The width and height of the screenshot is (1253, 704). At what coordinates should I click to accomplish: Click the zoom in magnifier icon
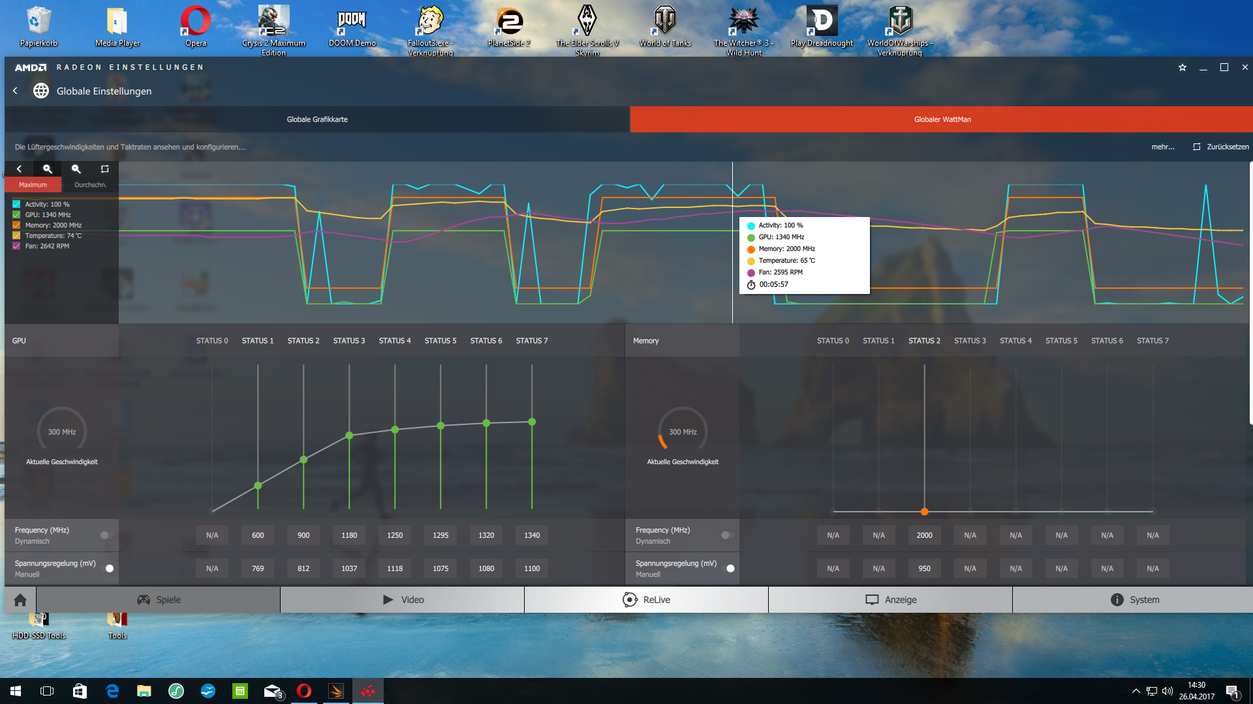pyautogui.click(x=48, y=169)
